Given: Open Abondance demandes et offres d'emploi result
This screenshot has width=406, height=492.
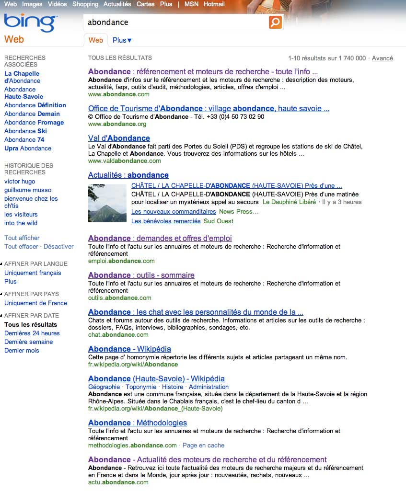Looking at the screenshot, I should [160, 238].
